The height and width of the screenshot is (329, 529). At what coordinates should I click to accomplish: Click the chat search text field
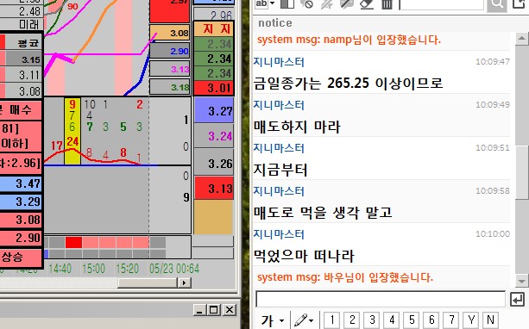point(441,4)
